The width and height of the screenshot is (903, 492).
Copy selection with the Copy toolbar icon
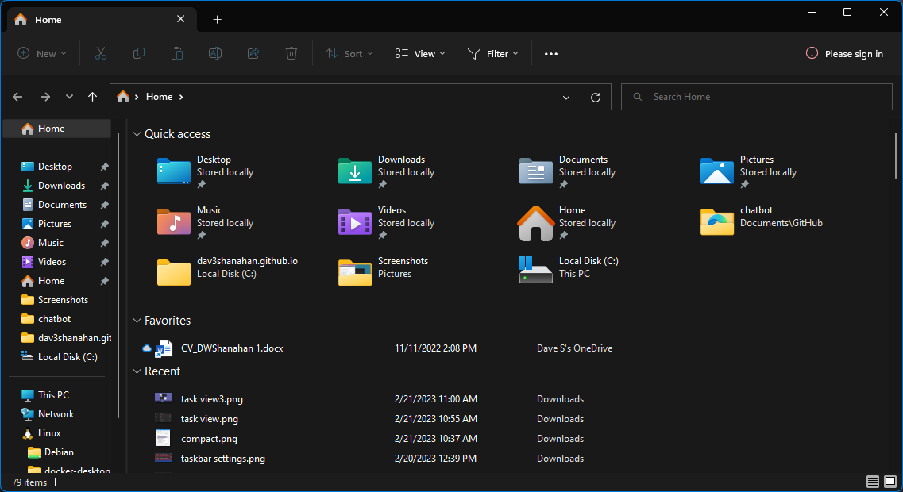pyautogui.click(x=139, y=53)
